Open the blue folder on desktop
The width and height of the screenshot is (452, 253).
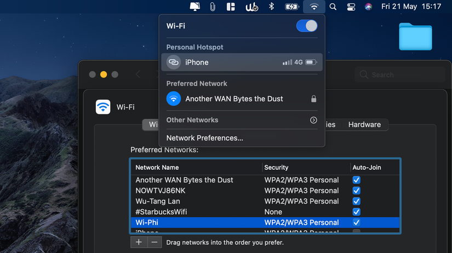[415, 36]
